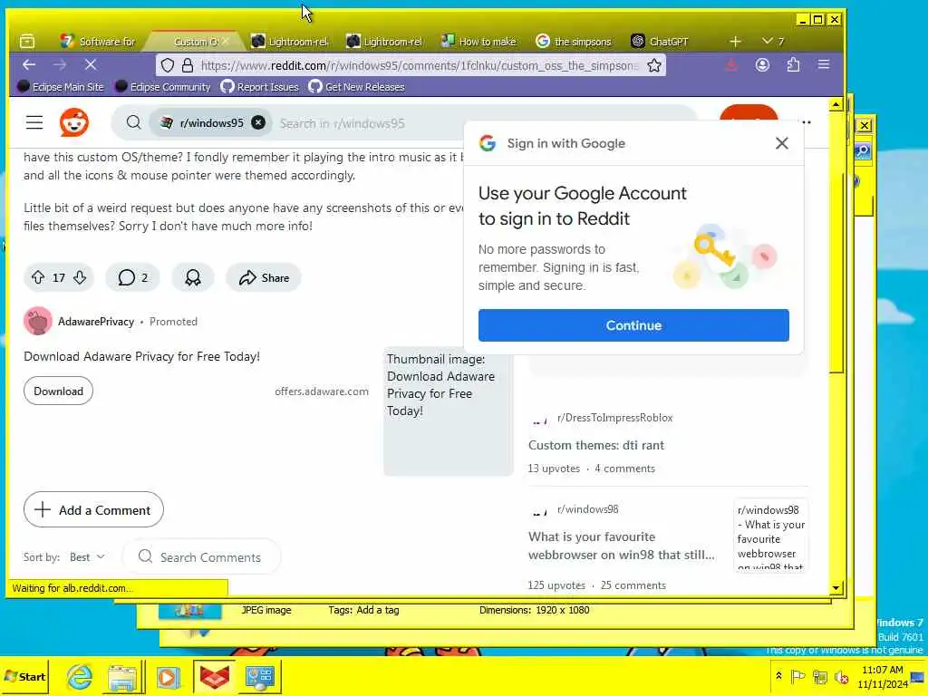Click the Adaware Download button
The width and height of the screenshot is (928, 696).
(x=58, y=391)
